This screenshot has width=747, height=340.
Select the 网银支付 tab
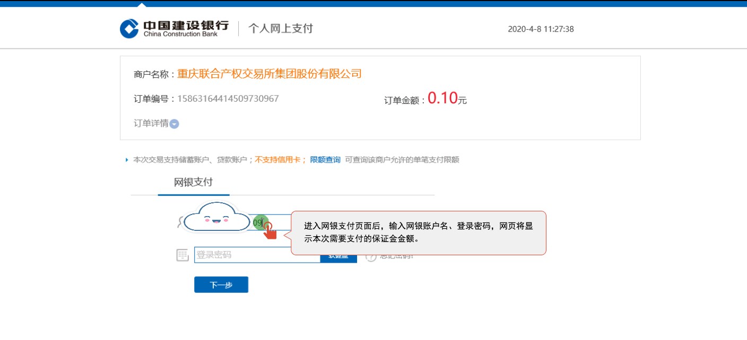coord(193,182)
